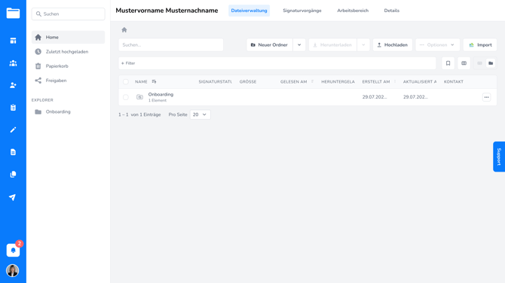Open the user profile avatar

[13, 270]
